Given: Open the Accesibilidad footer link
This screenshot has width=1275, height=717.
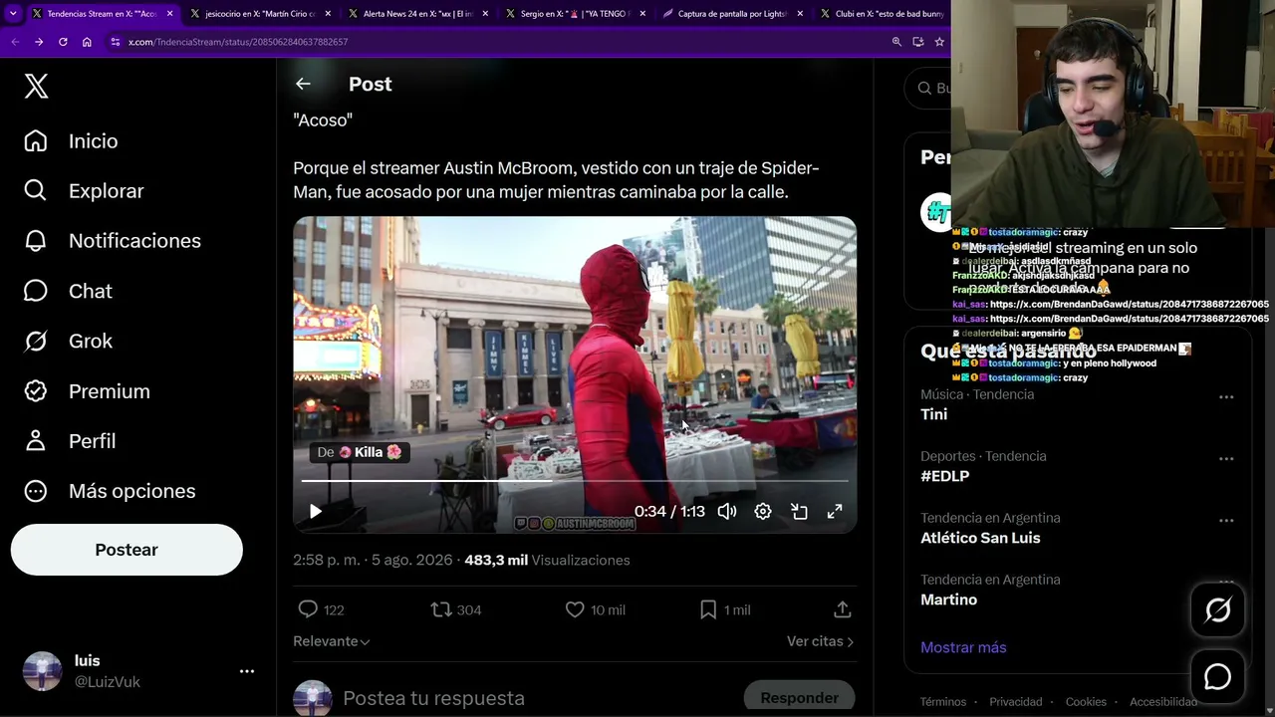Looking at the screenshot, I should (1163, 702).
